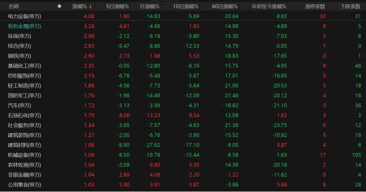
Task: Select the 基础化工(申万) row name
Action: [x=24, y=66]
